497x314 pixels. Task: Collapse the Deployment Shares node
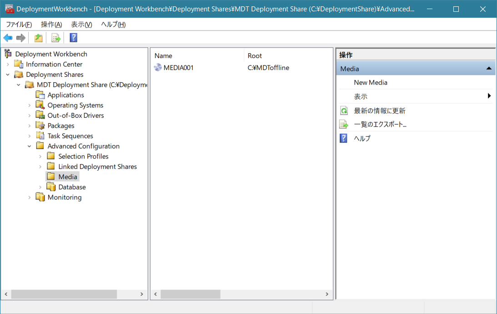(8, 75)
